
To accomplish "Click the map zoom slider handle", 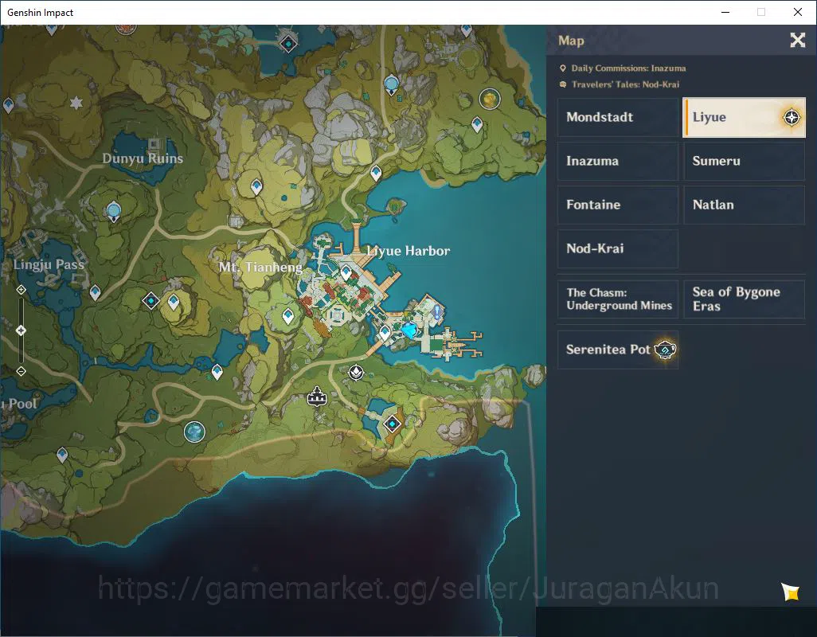I will [x=21, y=330].
